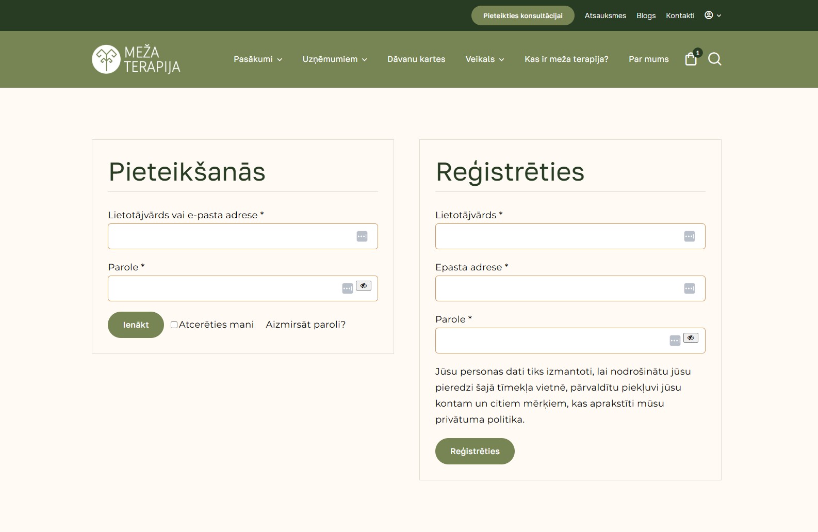Show password in login Parole field
The image size is (818, 532).
364,285
